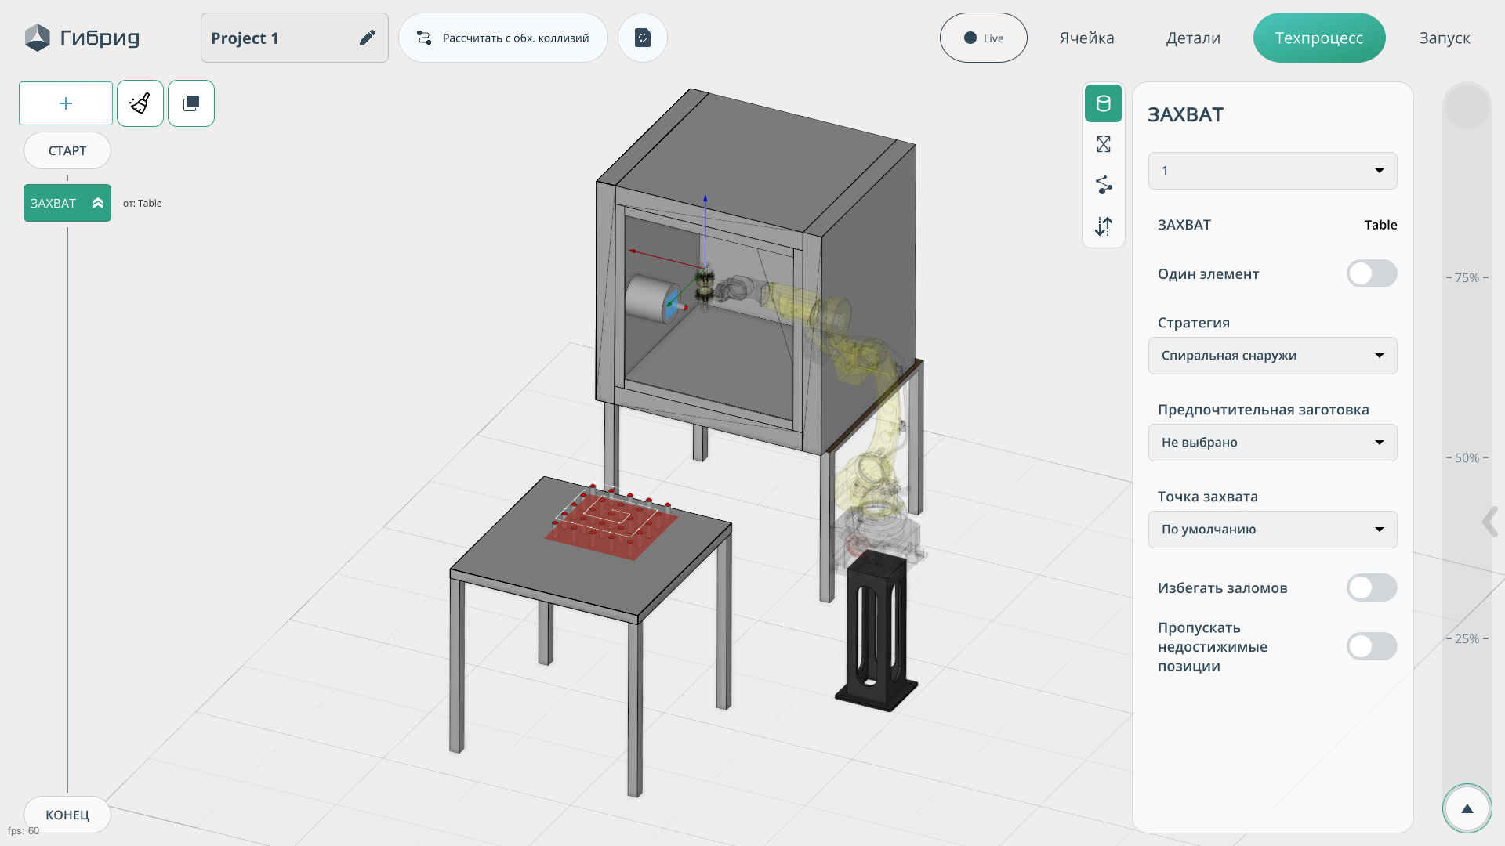Click the copy layers icon button
The image size is (1505, 846).
pyautogui.click(x=191, y=103)
